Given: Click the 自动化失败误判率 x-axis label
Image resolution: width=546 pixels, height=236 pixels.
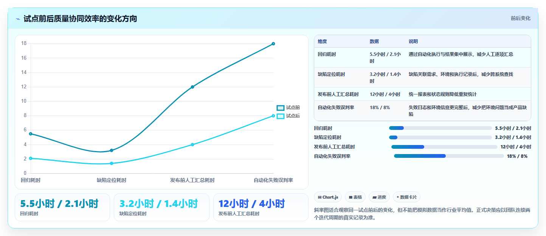Looking at the screenshot, I should (273, 180).
